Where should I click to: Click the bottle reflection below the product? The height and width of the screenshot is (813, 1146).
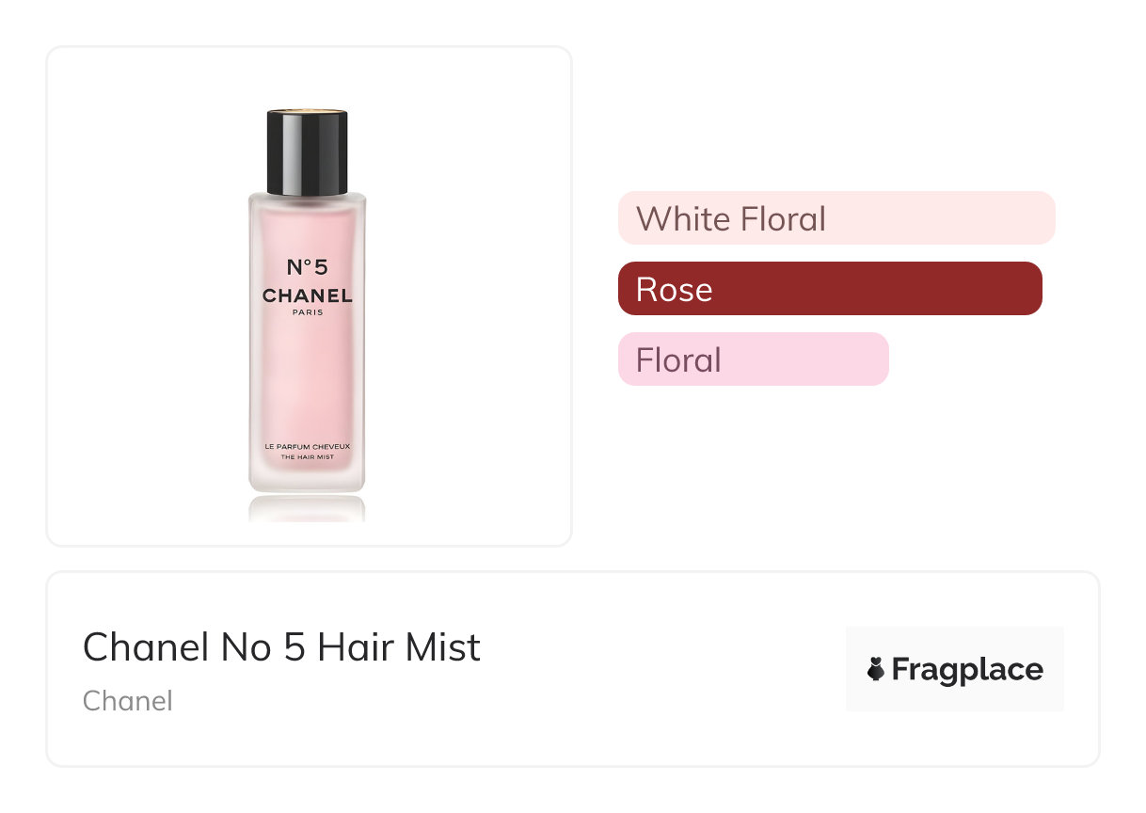(x=307, y=508)
